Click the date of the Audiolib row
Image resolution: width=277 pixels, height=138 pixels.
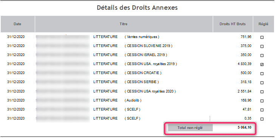pyautogui.click(x=16, y=100)
